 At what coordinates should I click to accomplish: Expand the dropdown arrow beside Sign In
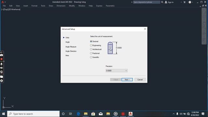click(181, 2)
